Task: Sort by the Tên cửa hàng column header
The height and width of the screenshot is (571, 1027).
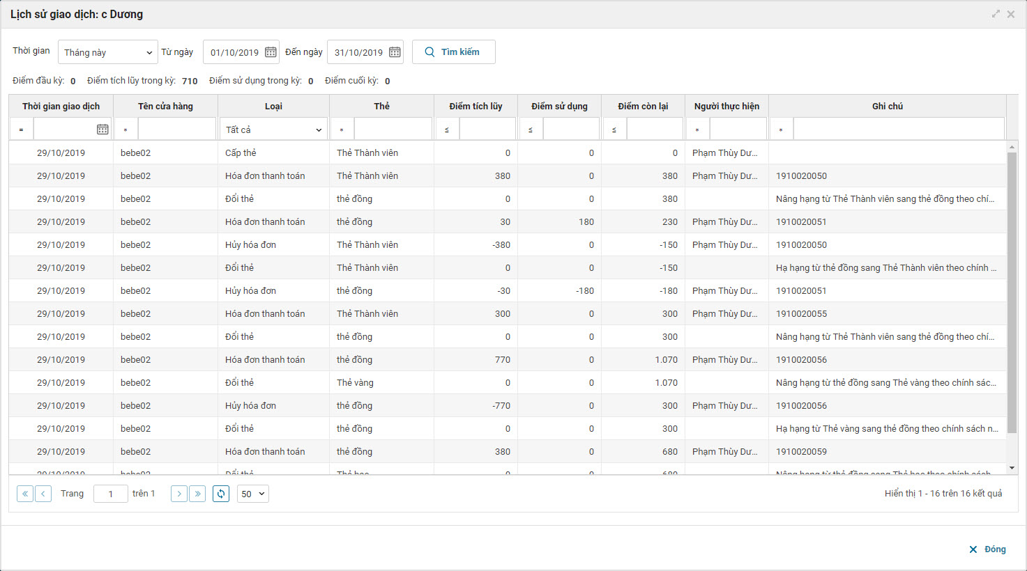Action: click(165, 107)
